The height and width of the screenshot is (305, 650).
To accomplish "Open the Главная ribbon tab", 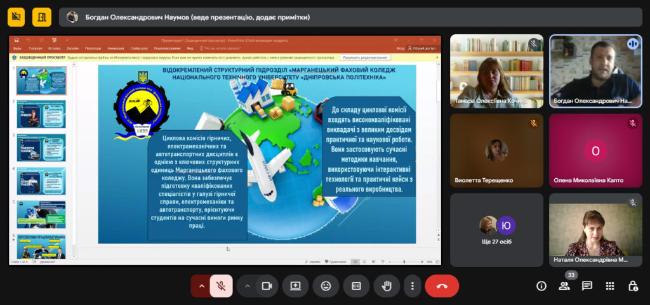I will coord(36,48).
